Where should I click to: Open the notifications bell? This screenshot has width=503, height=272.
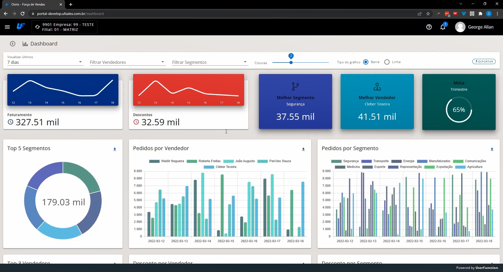click(x=443, y=27)
